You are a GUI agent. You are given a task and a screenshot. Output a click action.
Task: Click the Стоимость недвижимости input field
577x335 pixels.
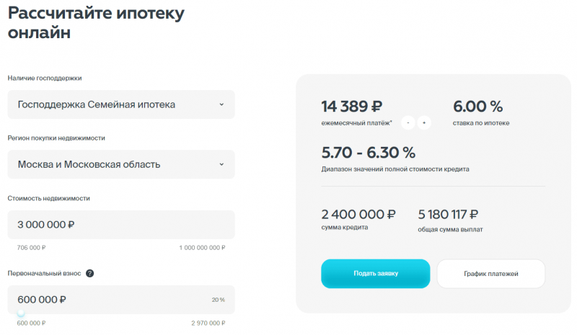click(120, 225)
